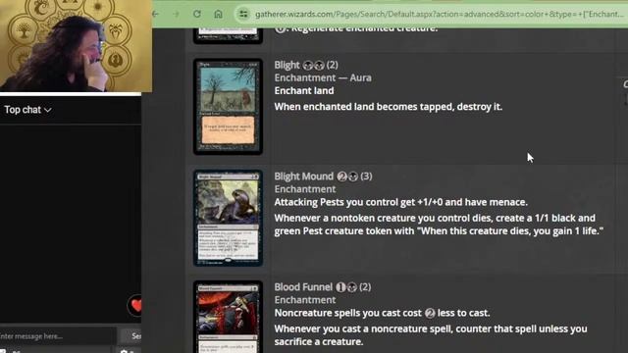Open the Top chat dropdown
The image size is (628, 353).
[27, 110]
